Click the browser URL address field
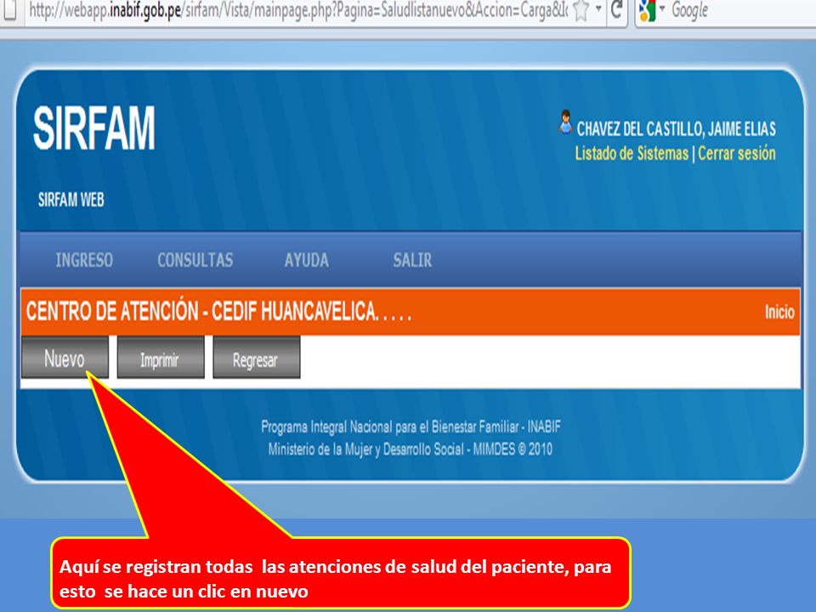Image resolution: width=816 pixels, height=612 pixels. point(298,10)
